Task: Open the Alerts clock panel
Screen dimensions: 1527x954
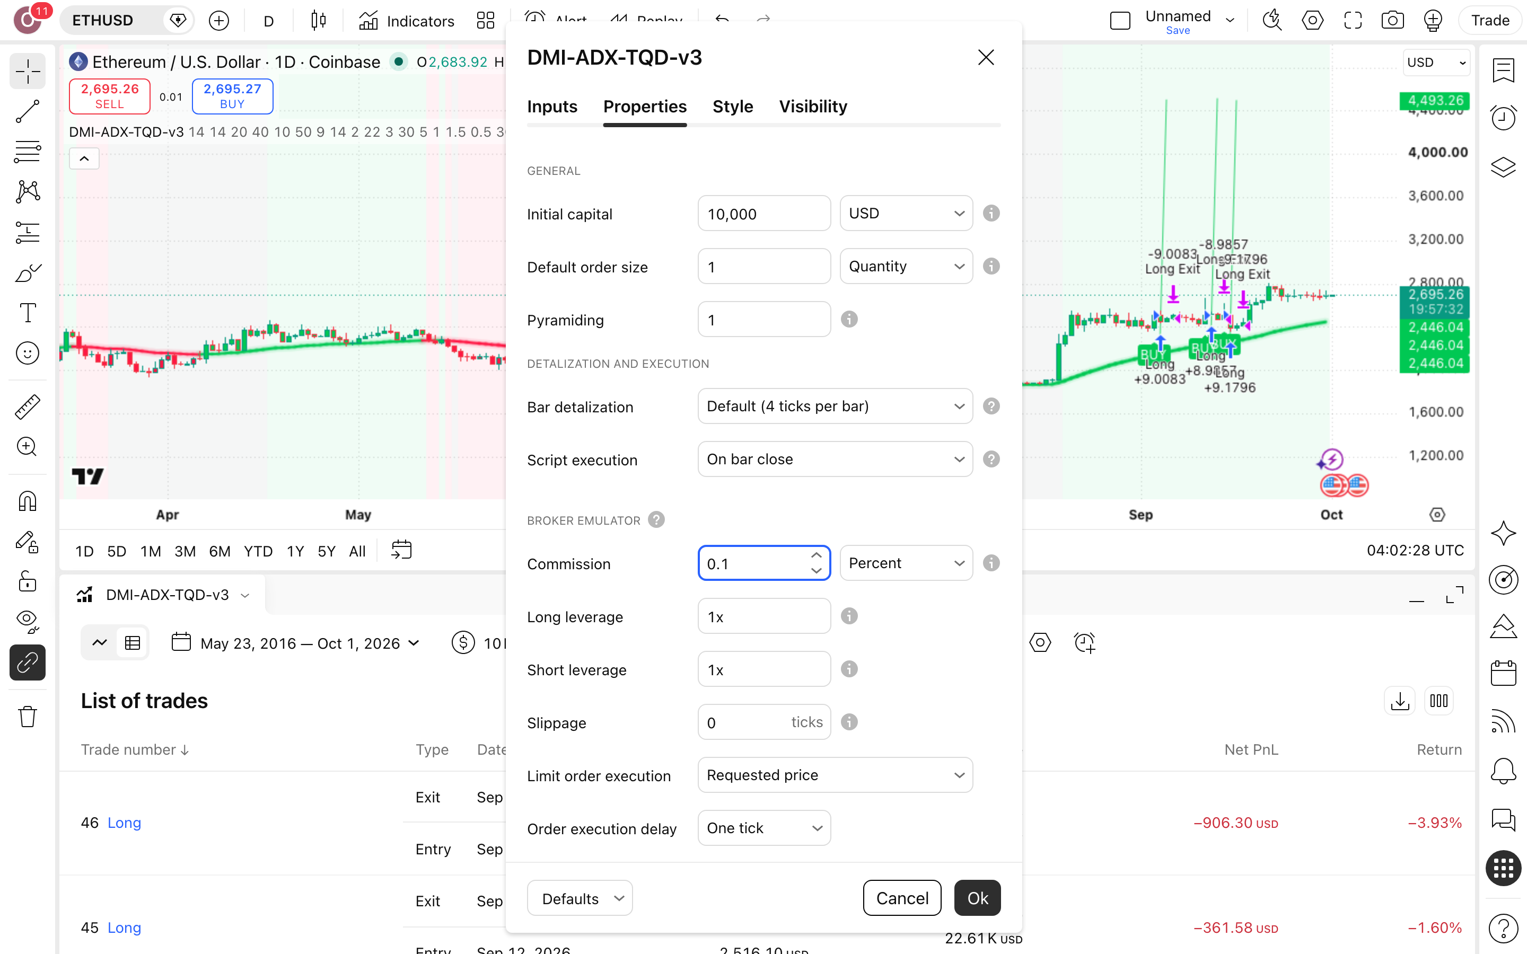Action: (x=1503, y=117)
